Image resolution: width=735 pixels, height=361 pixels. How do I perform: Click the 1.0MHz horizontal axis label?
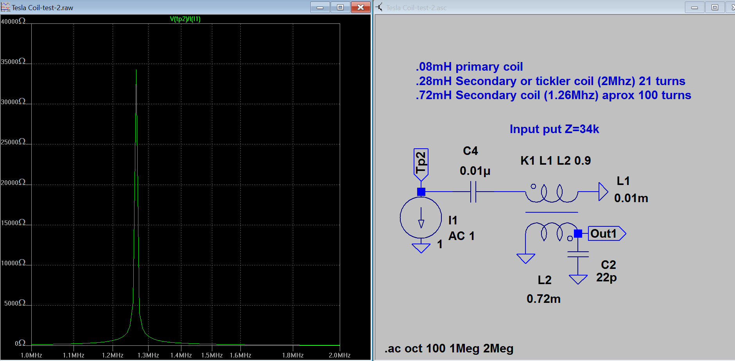31,355
